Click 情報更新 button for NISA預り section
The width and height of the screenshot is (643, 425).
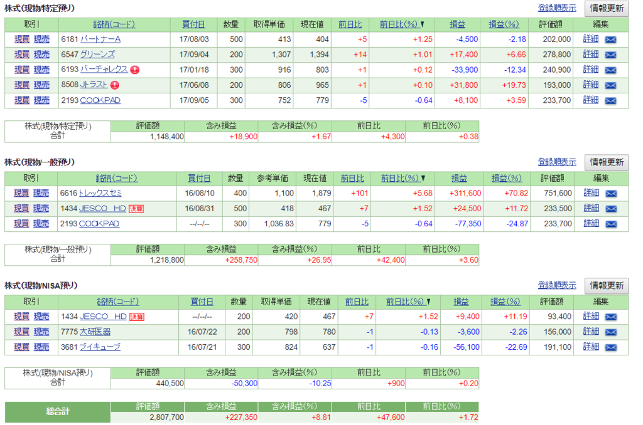tap(607, 285)
